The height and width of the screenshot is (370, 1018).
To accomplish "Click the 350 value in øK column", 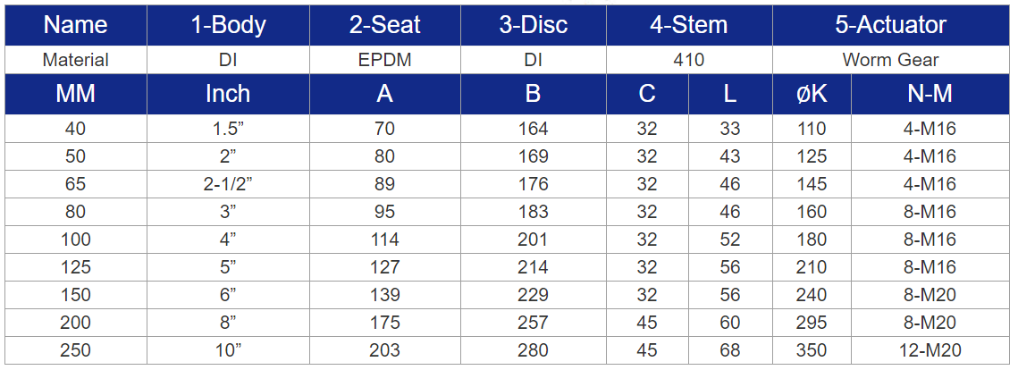I will coord(812,351).
